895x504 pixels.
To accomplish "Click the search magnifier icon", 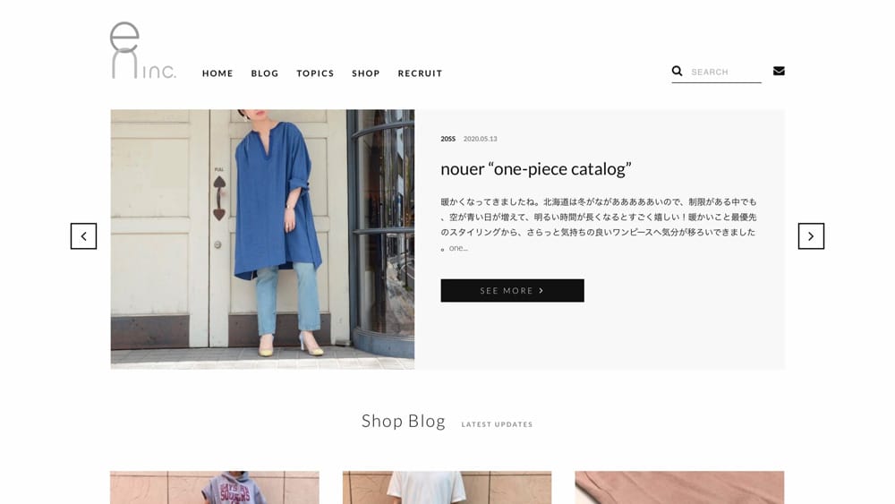I will tap(677, 71).
